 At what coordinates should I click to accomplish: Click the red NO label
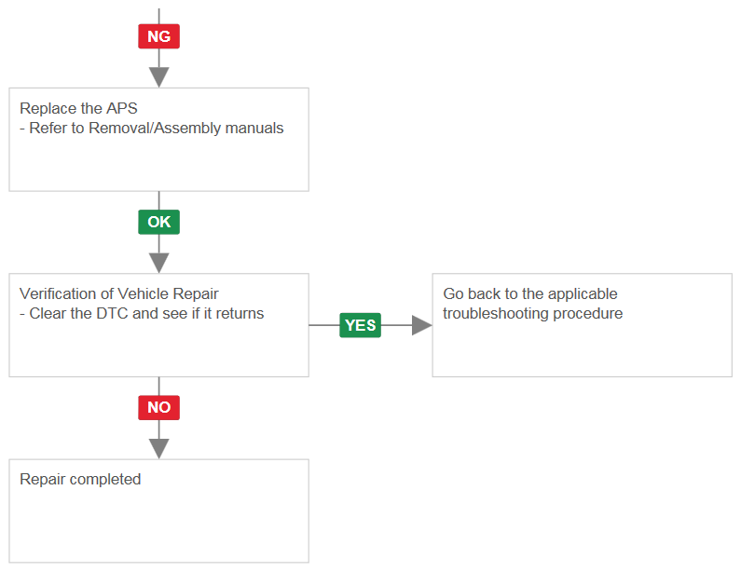158,408
